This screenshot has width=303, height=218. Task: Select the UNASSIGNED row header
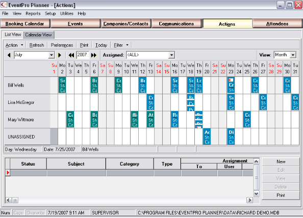[x=27, y=137]
